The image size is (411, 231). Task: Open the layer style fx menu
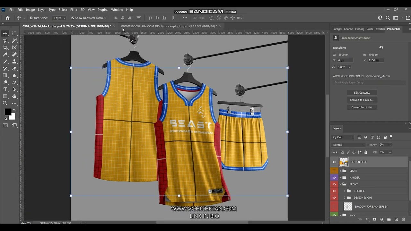pyautogui.click(x=367, y=219)
